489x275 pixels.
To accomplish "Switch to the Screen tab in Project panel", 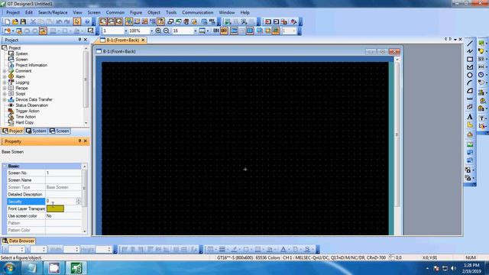I will click(60, 131).
